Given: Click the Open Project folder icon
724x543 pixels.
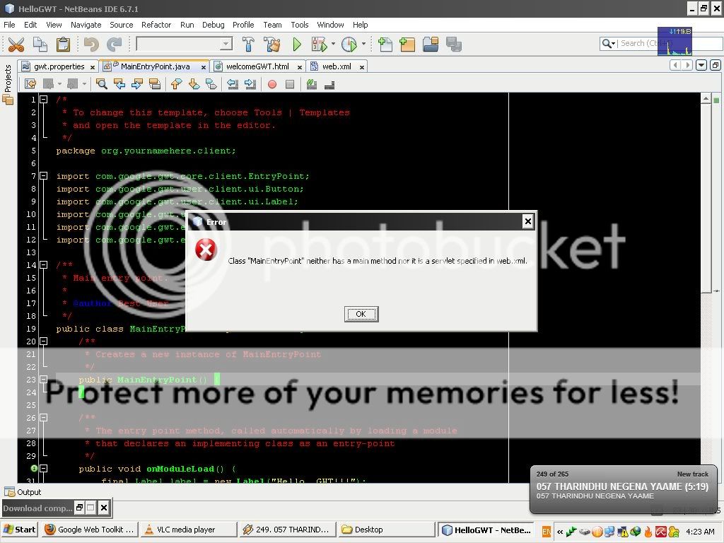Looking at the screenshot, I should tap(431, 45).
